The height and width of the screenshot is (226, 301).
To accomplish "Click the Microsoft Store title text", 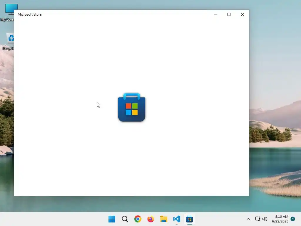I will click(30, 14).
